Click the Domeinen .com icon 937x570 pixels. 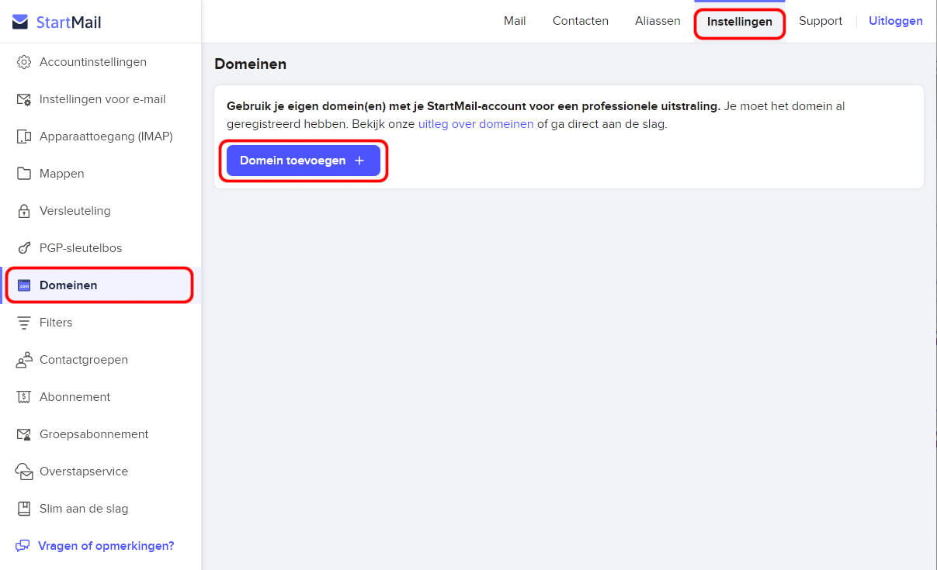click(24, 285)
